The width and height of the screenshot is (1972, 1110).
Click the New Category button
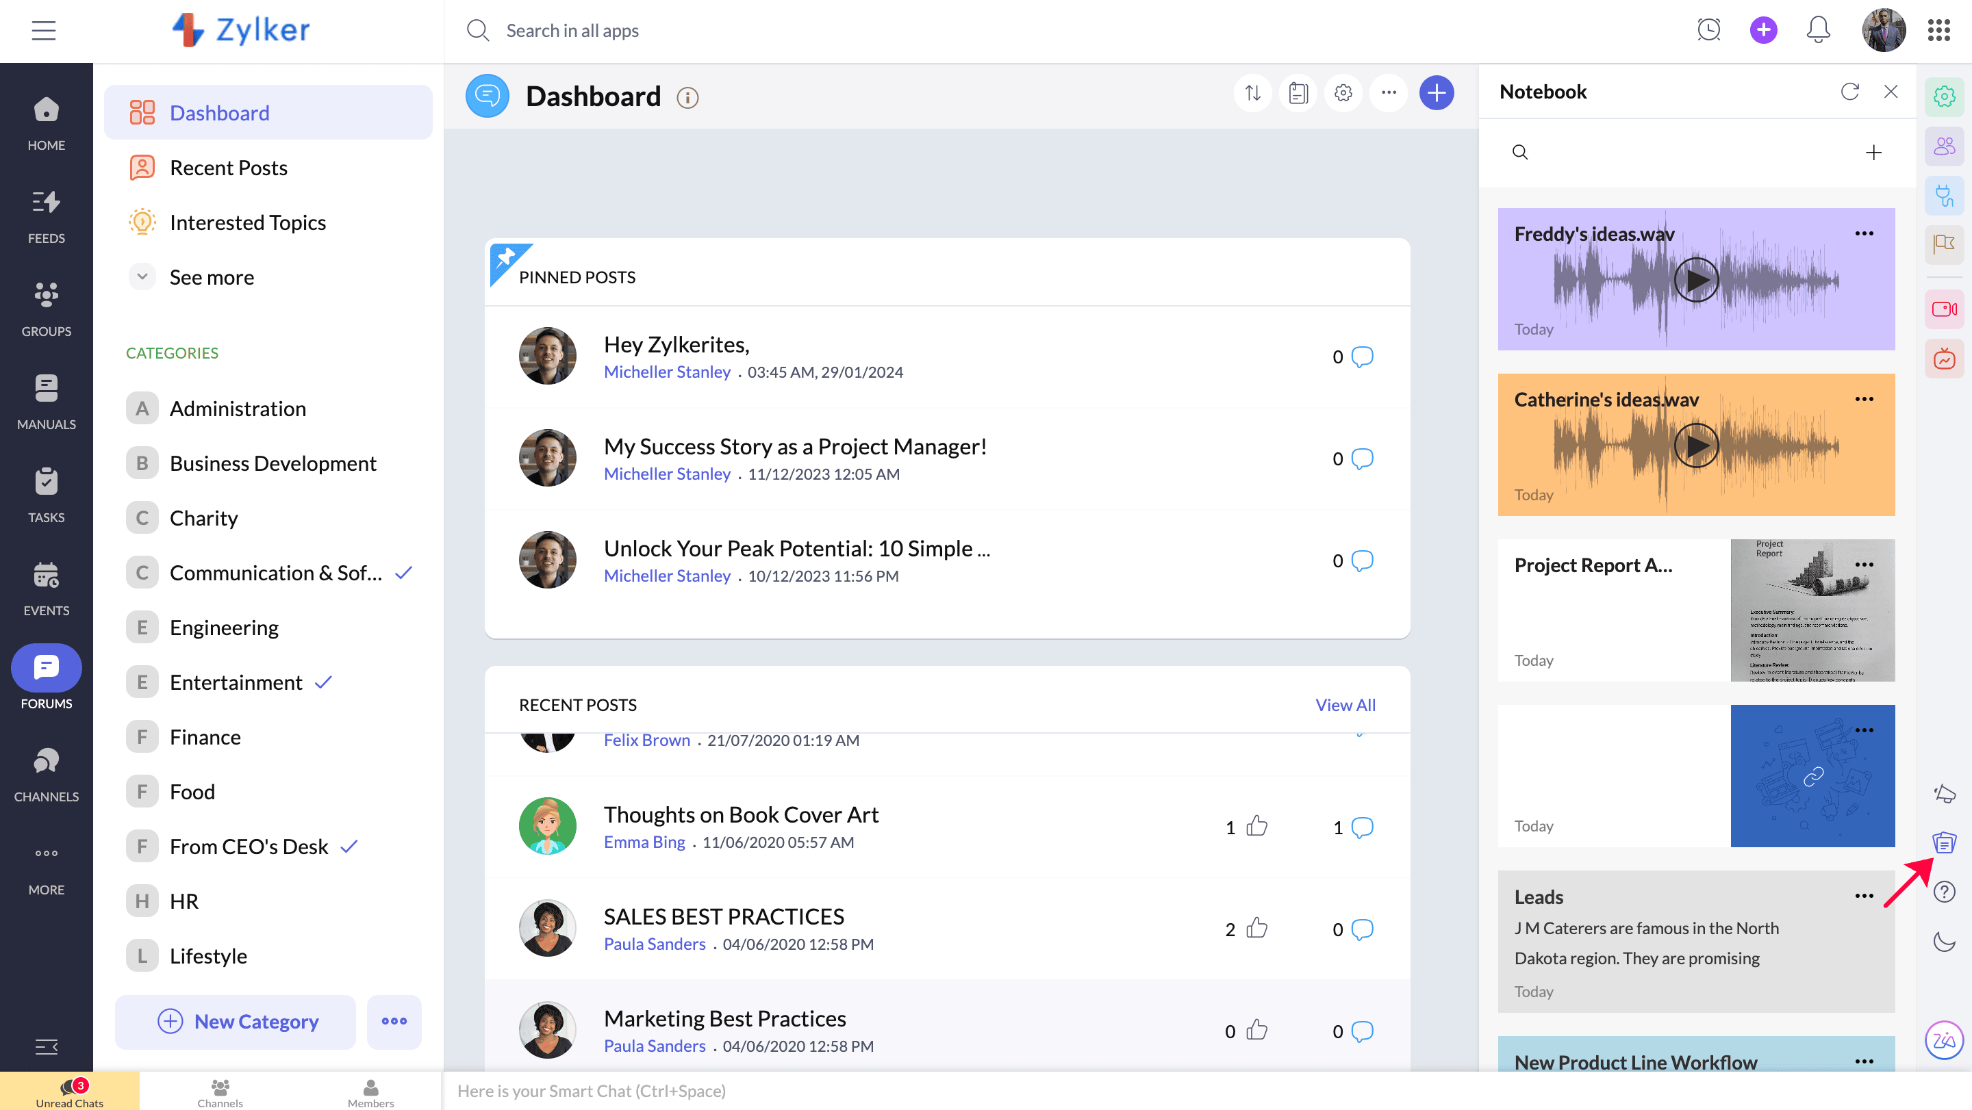coord(236,1021)
